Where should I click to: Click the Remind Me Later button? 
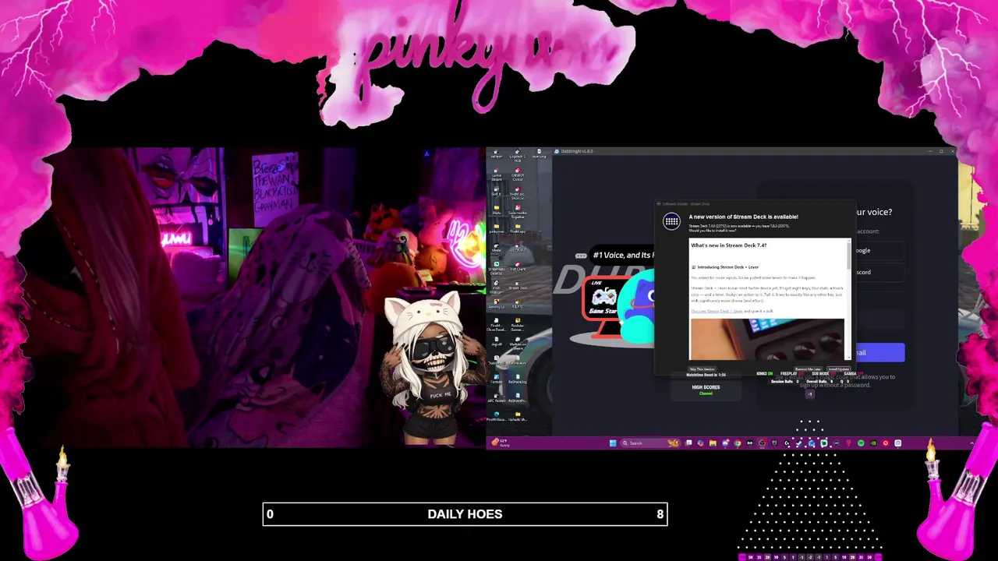[808, 369]
